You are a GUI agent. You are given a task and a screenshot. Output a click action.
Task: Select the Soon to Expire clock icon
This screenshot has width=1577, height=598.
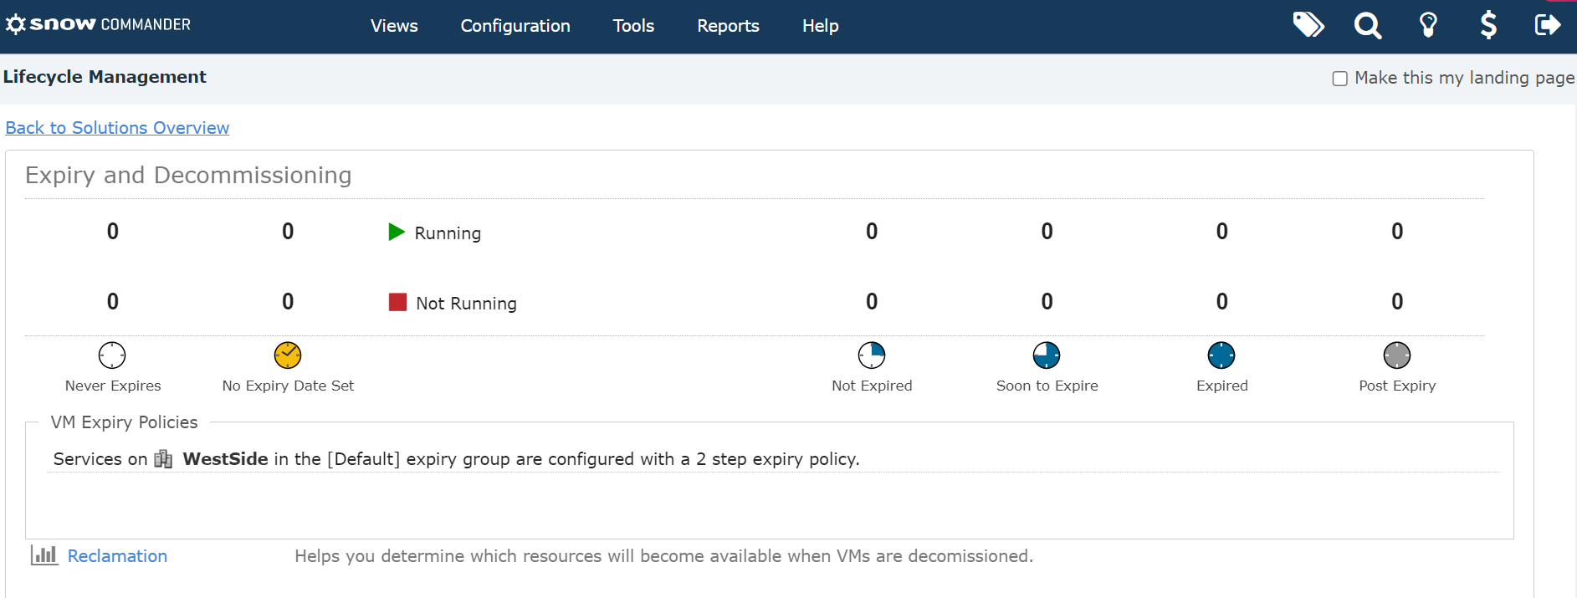(x=1047, y=355)
